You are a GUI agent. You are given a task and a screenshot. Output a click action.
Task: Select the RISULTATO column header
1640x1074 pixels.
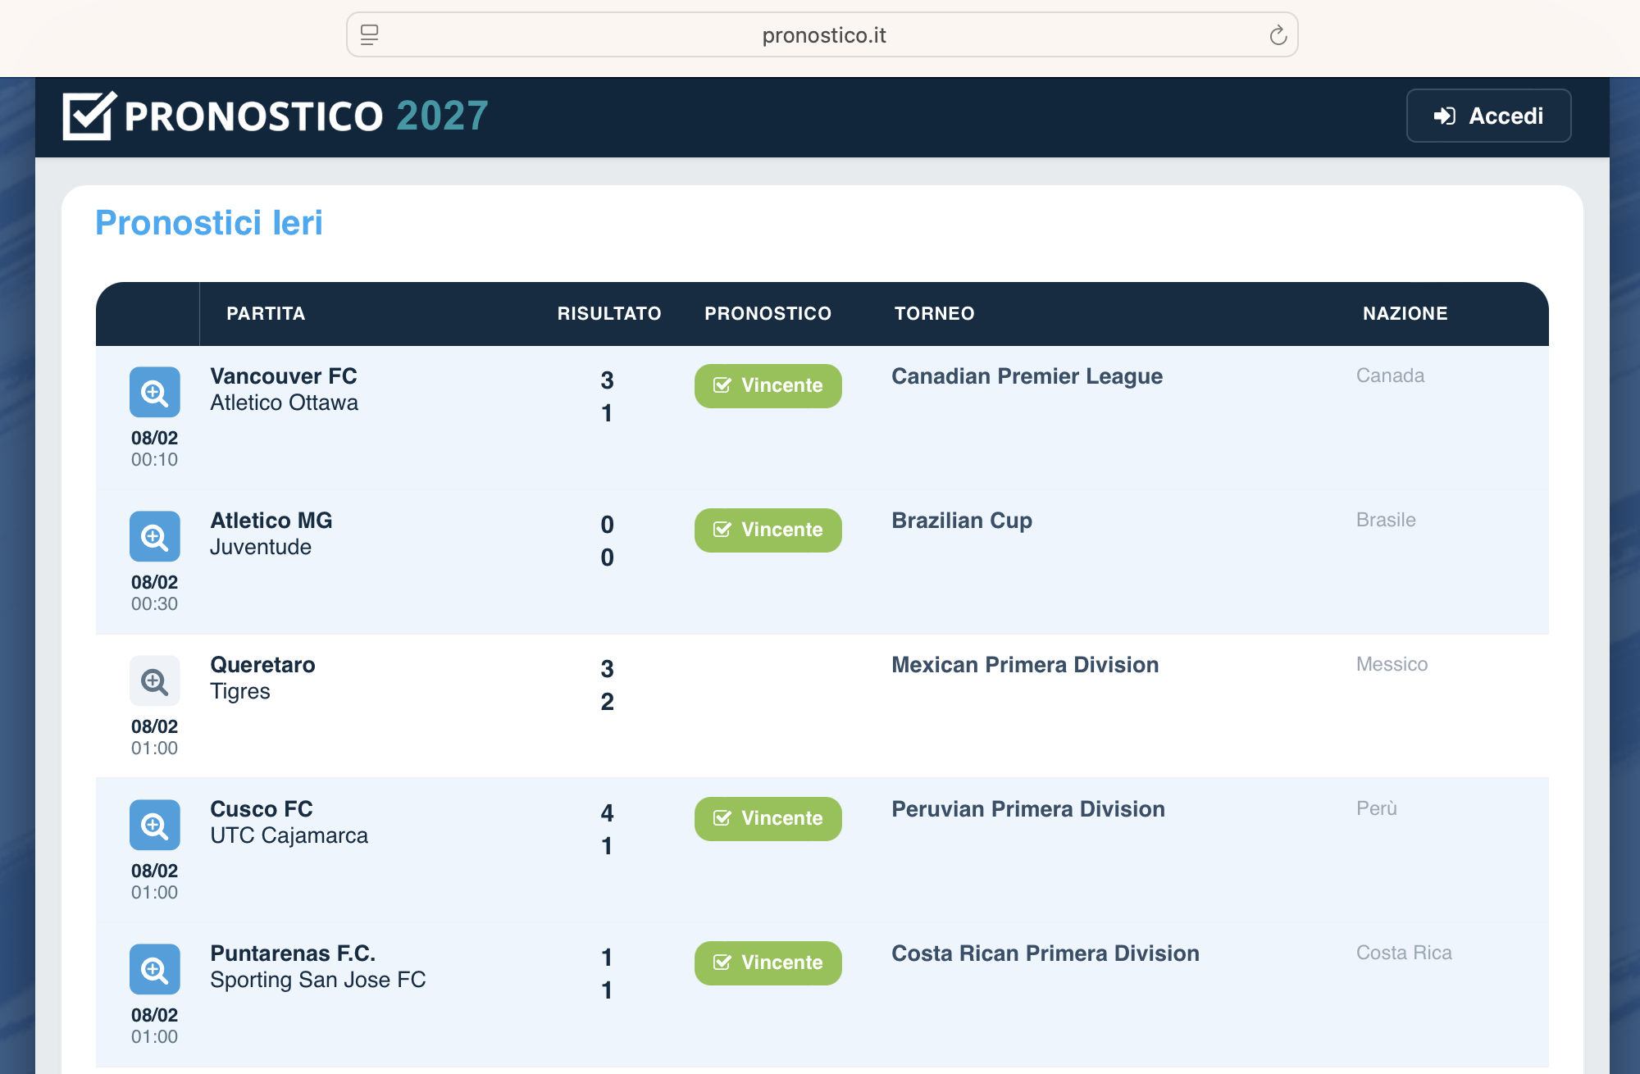point(609,314)
